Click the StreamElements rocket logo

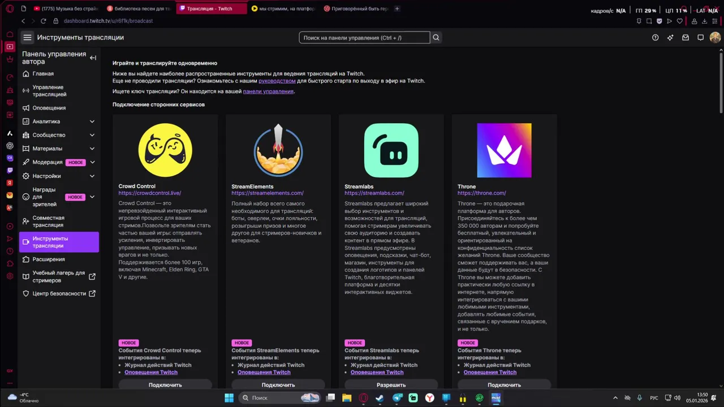coord(278,150)
